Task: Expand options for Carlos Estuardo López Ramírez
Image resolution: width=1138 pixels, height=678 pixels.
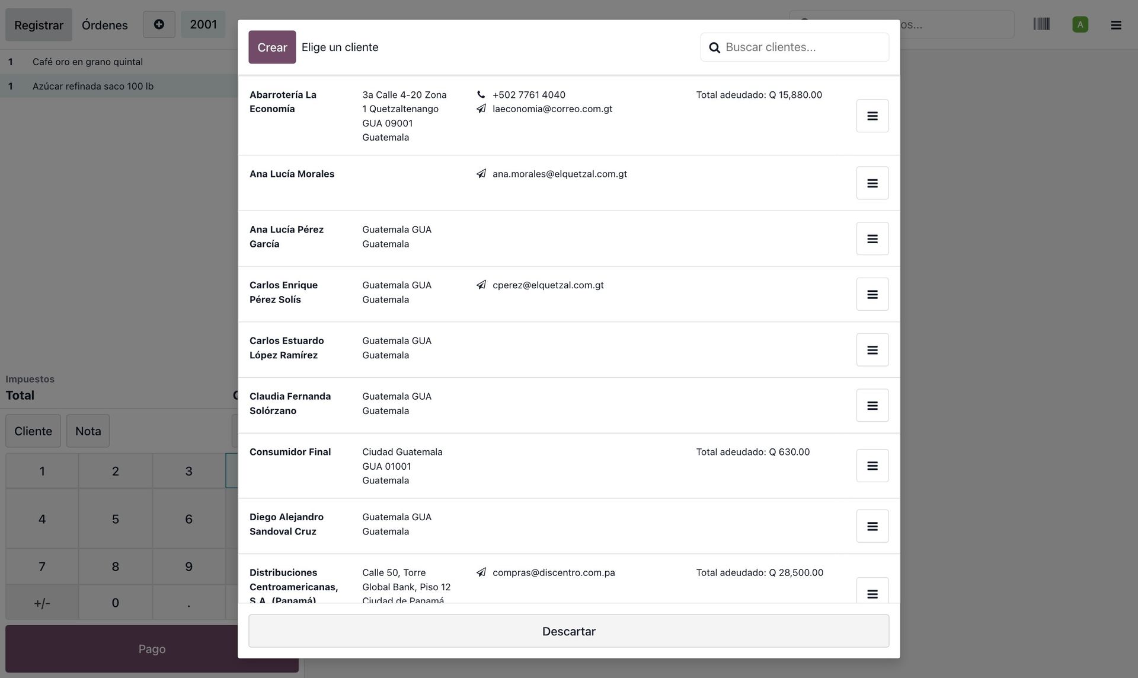Action: point(872,350)
